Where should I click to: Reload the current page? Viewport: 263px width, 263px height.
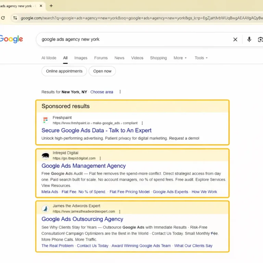[3, 18]
